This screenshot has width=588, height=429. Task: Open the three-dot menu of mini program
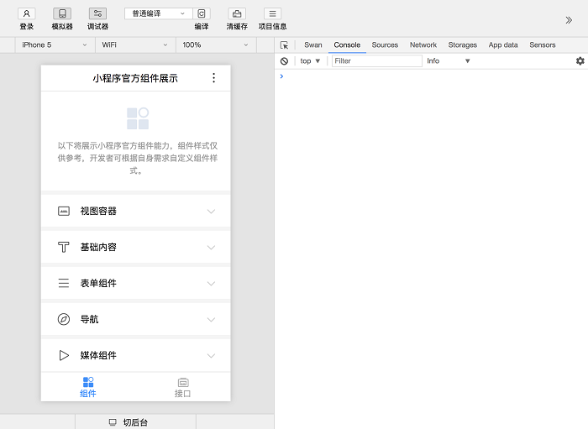(x=213, y=78)
